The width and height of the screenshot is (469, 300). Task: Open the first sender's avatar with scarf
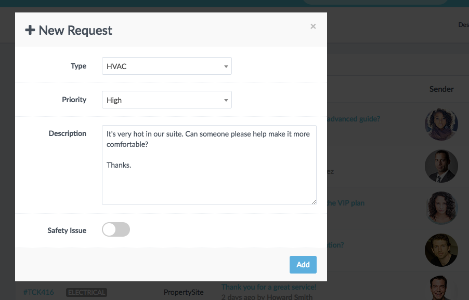pos(441,124)
